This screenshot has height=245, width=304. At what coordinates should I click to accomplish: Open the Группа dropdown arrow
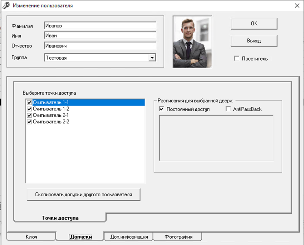pyautogui.click(x=152, y=58)
